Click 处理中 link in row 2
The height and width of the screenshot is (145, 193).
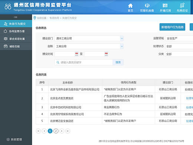click(x=190, y=98)
